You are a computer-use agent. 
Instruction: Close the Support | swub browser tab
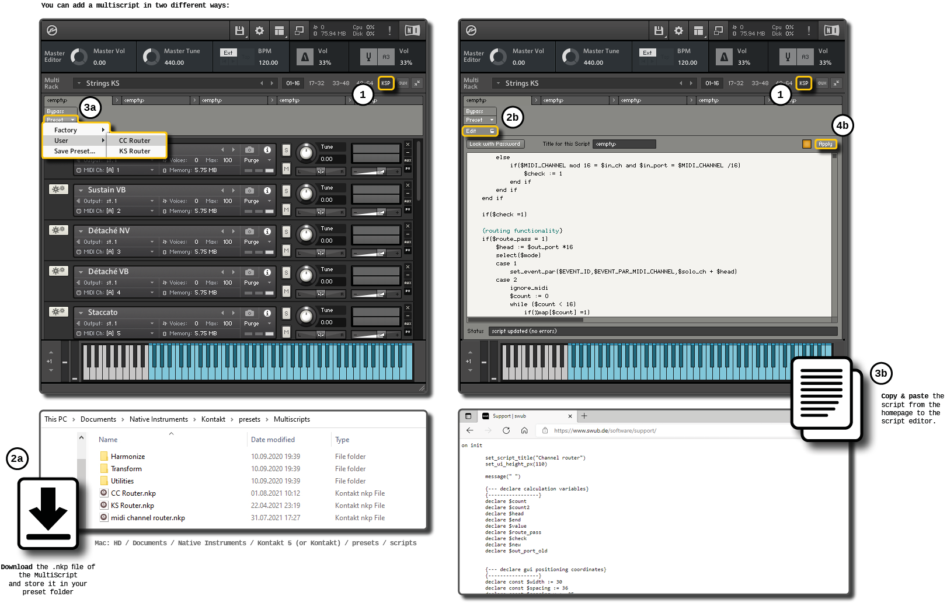coord(570,416)
